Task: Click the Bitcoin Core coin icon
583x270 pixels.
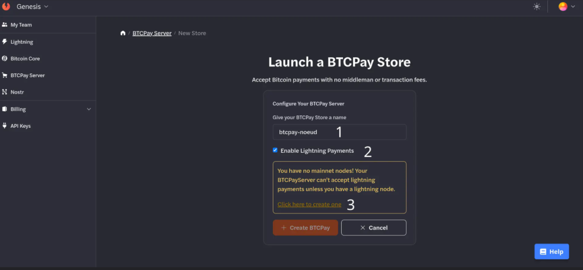Action: pos(5,58)
